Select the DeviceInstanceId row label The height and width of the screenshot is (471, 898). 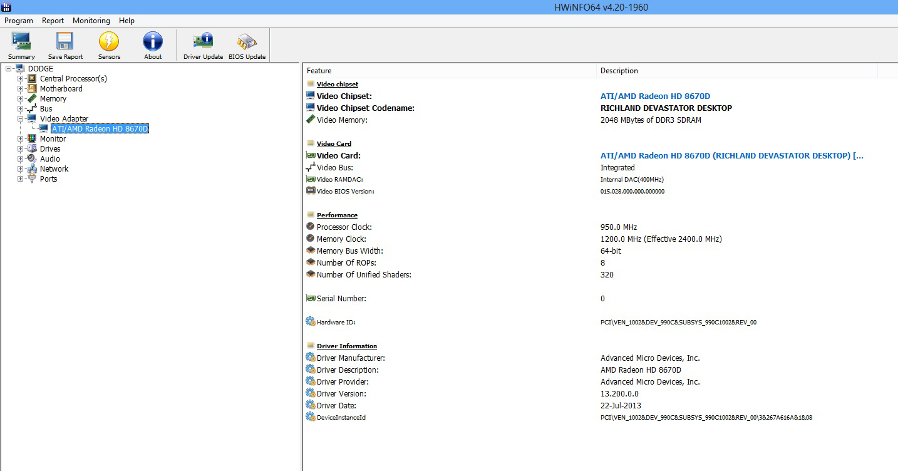coord(341,417)
